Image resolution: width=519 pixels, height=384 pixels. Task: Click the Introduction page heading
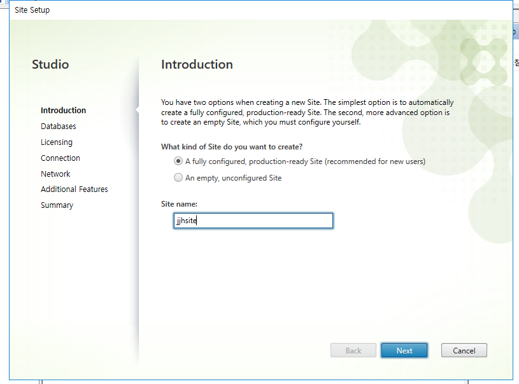tap(197, 64)
